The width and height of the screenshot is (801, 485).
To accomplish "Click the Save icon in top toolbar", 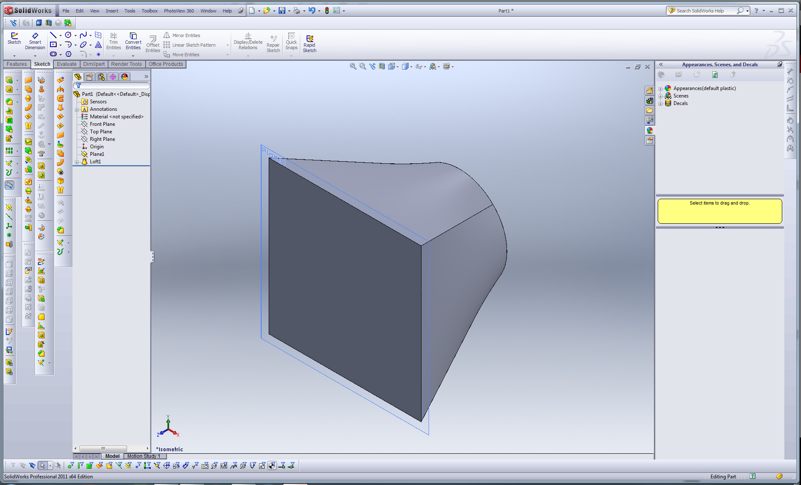I will point(282,11).
